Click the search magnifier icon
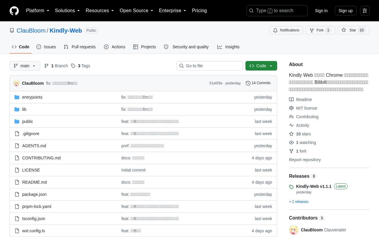379x237 pixels. pyautogui.click(x=251, y=11)
